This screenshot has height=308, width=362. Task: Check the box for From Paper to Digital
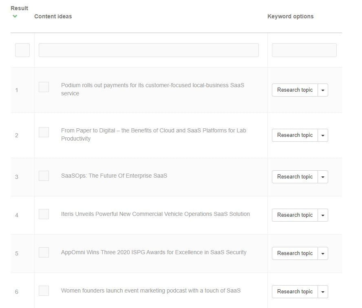coord(44,132)
